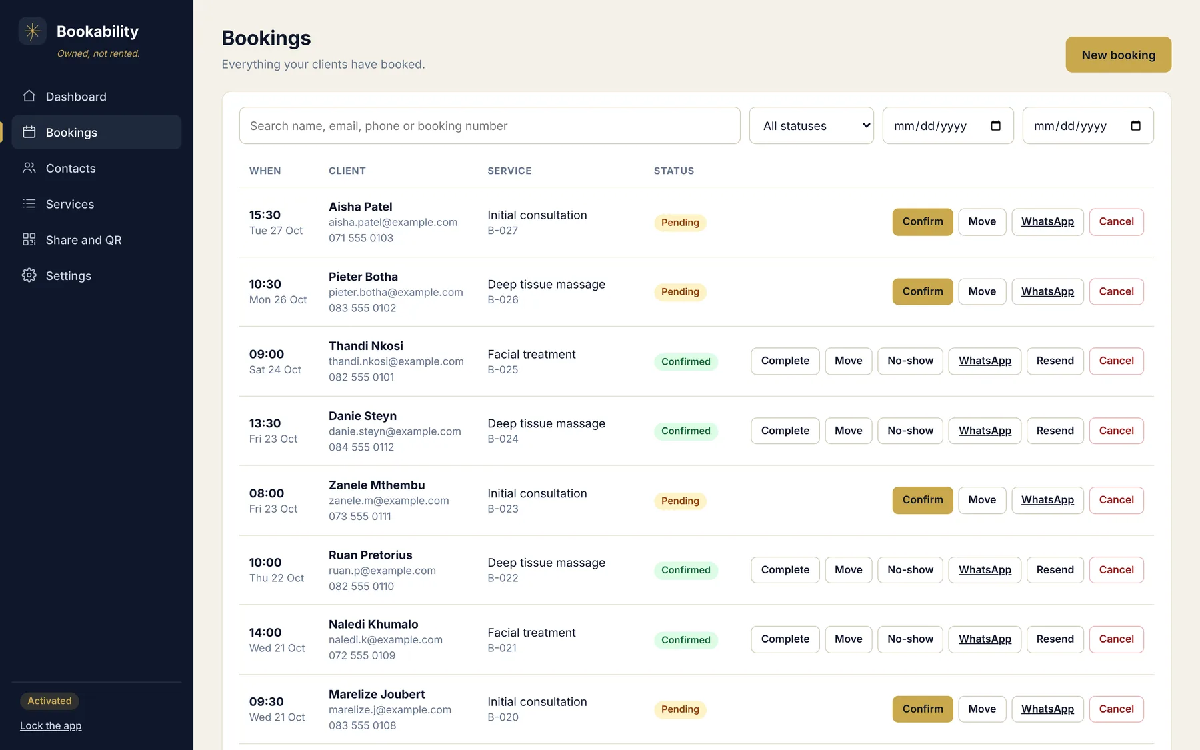
Task: Open Settings from the sidebar
Action: pyautogui.click(x=97, y=275)
